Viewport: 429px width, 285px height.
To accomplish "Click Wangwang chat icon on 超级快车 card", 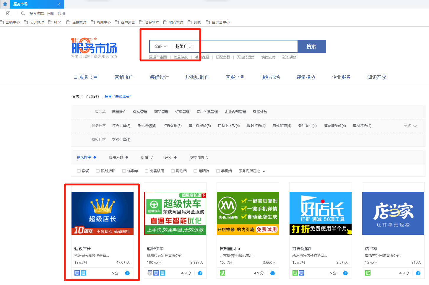I will (200, 273).
